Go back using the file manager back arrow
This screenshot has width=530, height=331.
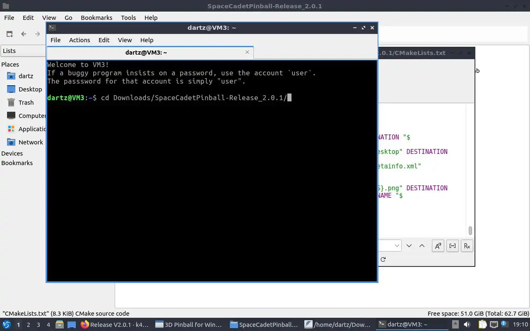click(24, 34)
